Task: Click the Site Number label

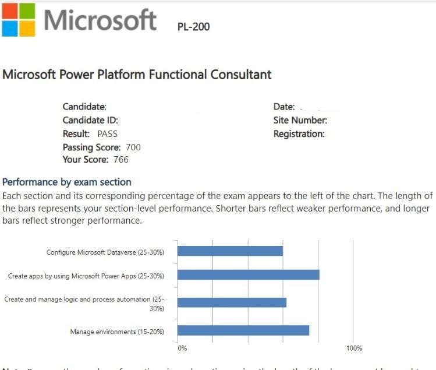Action: click(300, 120)
